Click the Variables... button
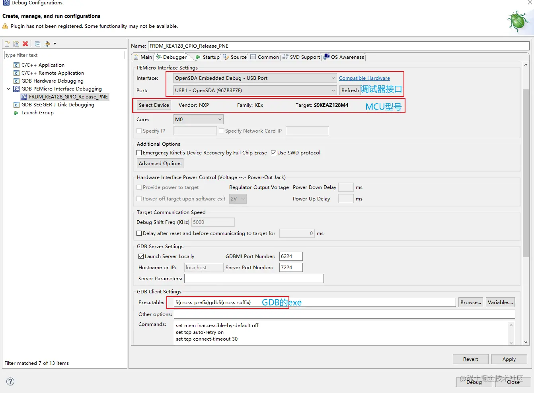534x393 pixels. (501, 302)
